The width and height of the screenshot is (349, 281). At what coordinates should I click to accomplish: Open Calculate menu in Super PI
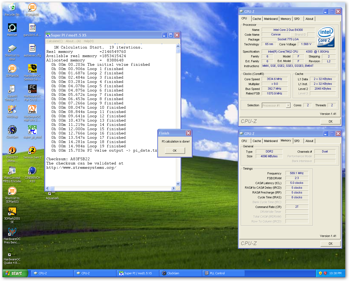(54, 41)
